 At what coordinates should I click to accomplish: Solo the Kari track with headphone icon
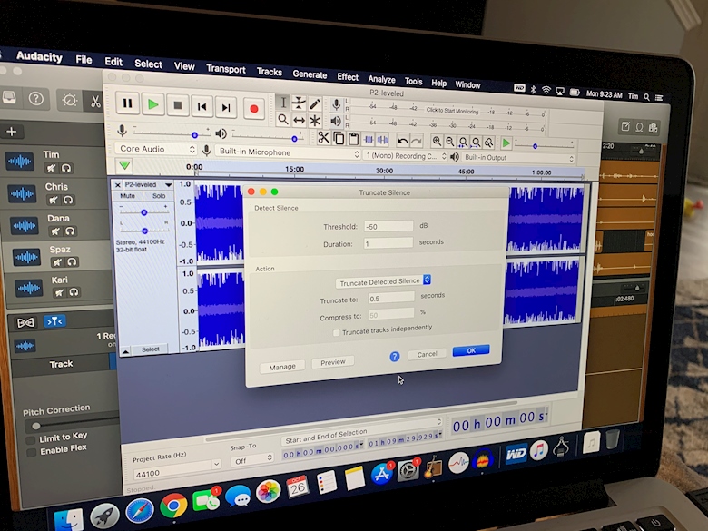pyautogui.click(x=74, y=292)
